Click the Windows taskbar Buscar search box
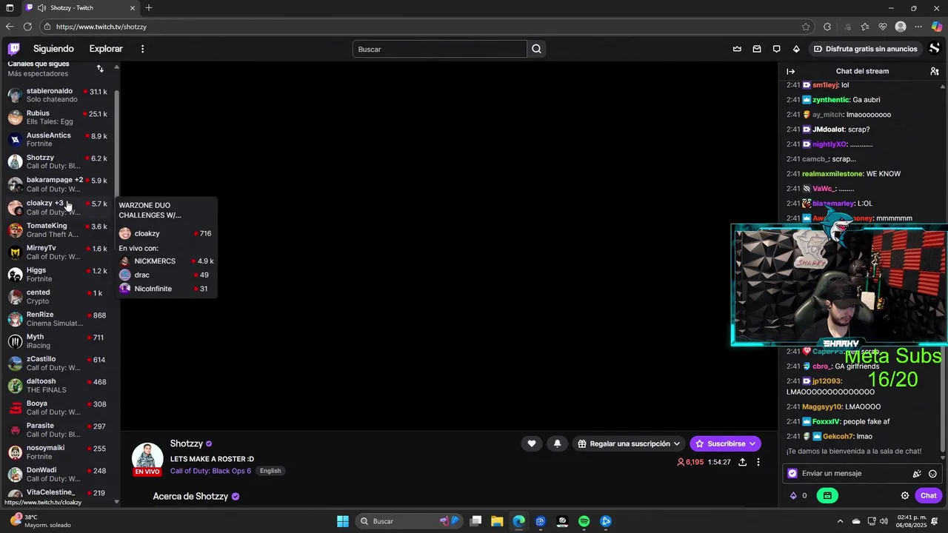The height and width of the screenshot is (533, 948). coord(409,521)
